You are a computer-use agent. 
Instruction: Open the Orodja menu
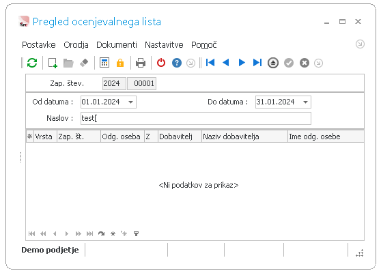[76, 44]
